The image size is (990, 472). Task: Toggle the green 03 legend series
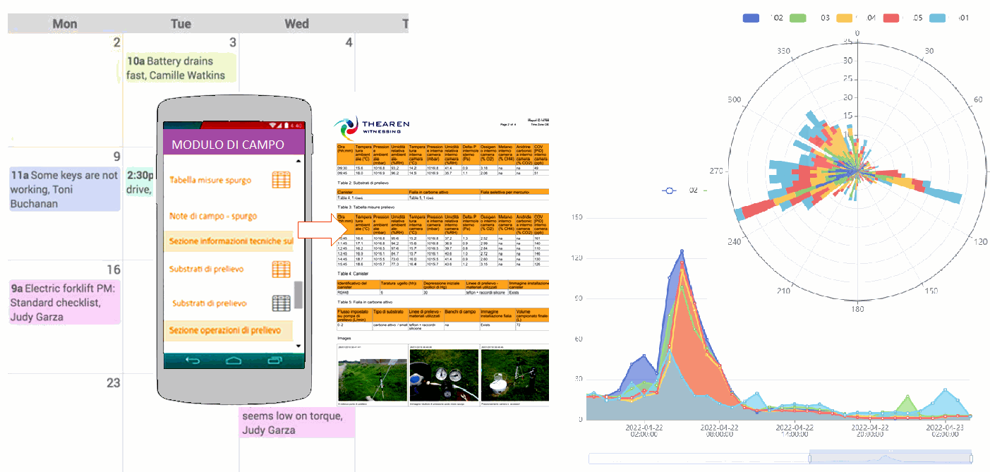(x=798, y=17)
